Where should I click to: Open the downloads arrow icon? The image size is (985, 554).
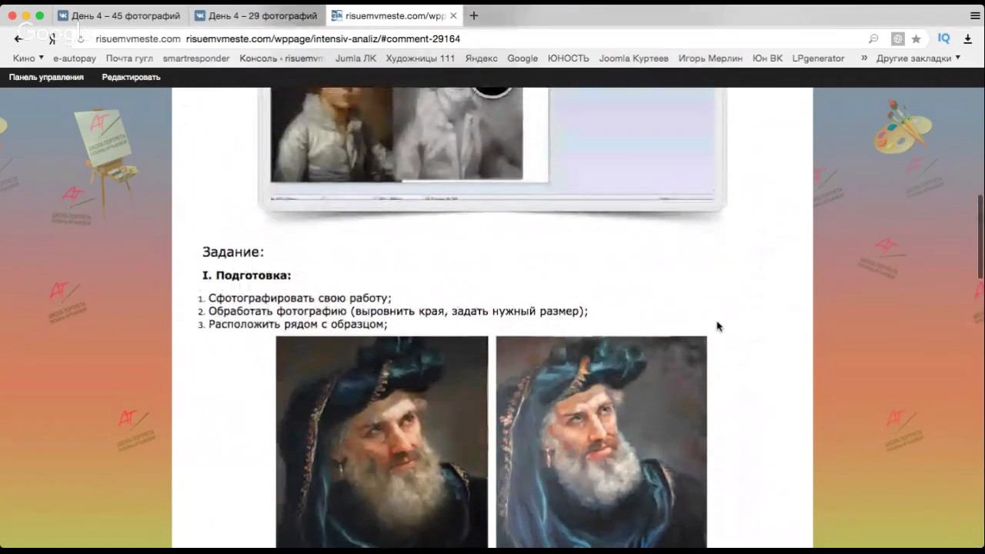coord(967,38)
